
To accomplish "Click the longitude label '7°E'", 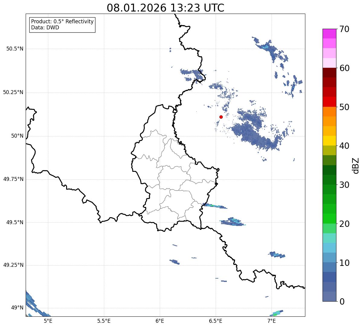I will click(271, 321).
